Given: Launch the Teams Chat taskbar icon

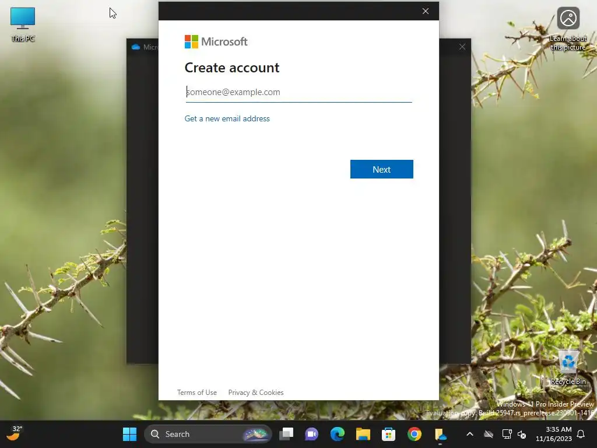Looking at the screenshot, I should pos(311,434).
